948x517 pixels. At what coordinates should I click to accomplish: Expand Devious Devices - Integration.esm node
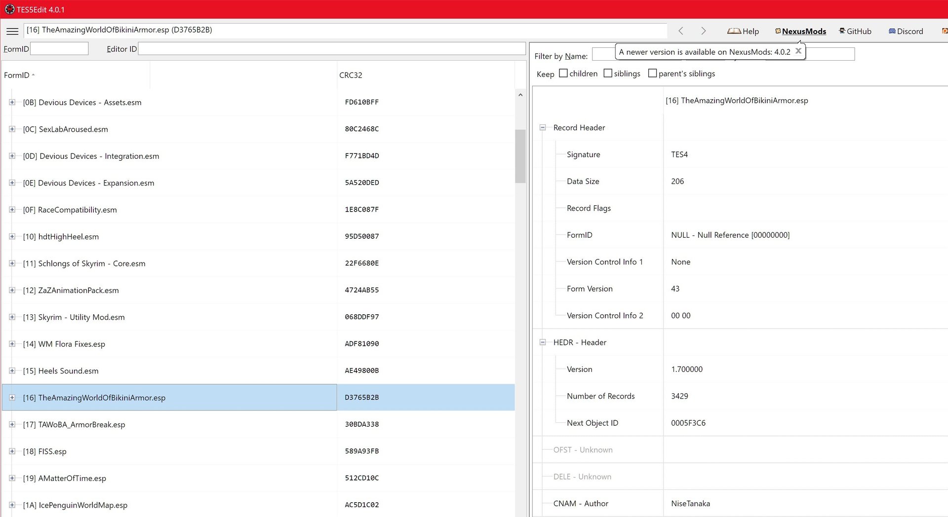click(12, 156)
